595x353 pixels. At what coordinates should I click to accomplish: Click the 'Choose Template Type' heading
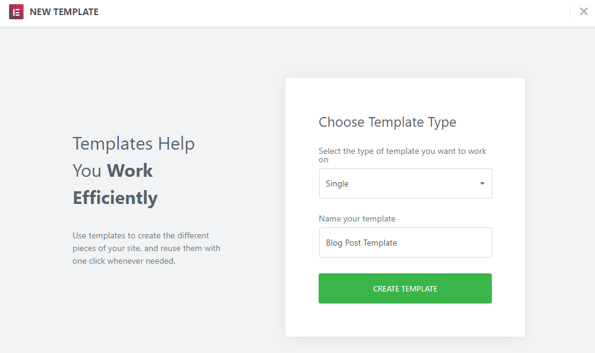[387, 122]
